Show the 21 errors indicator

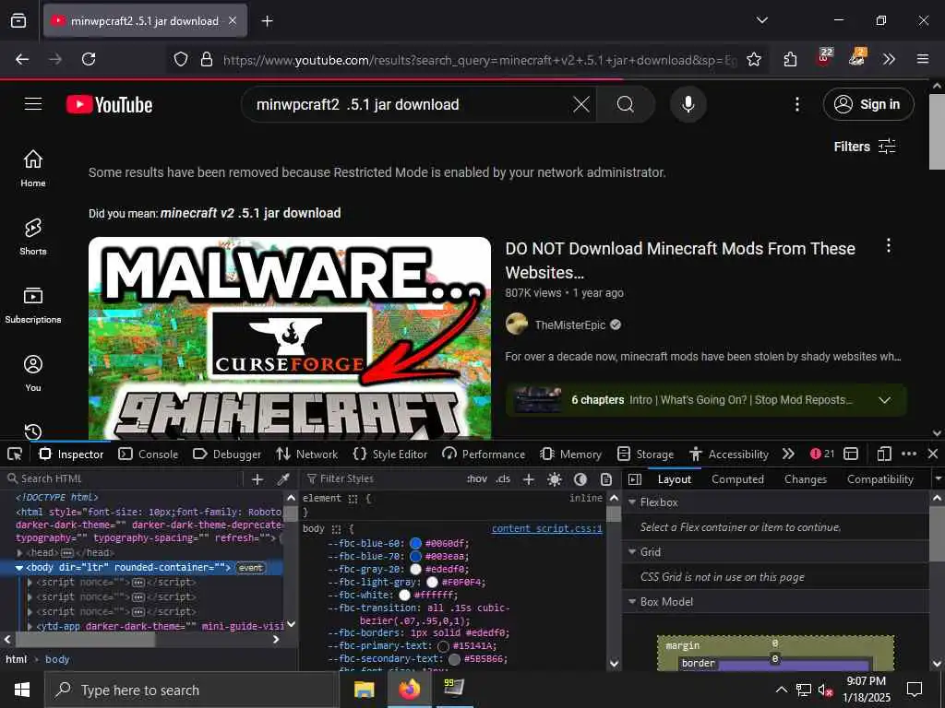click(x=822, y=454)
